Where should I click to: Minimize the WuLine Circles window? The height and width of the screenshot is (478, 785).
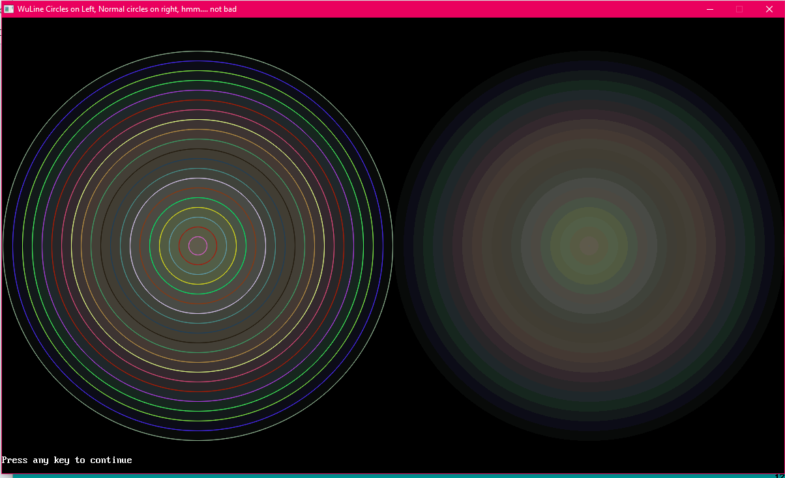click(710, 9)
